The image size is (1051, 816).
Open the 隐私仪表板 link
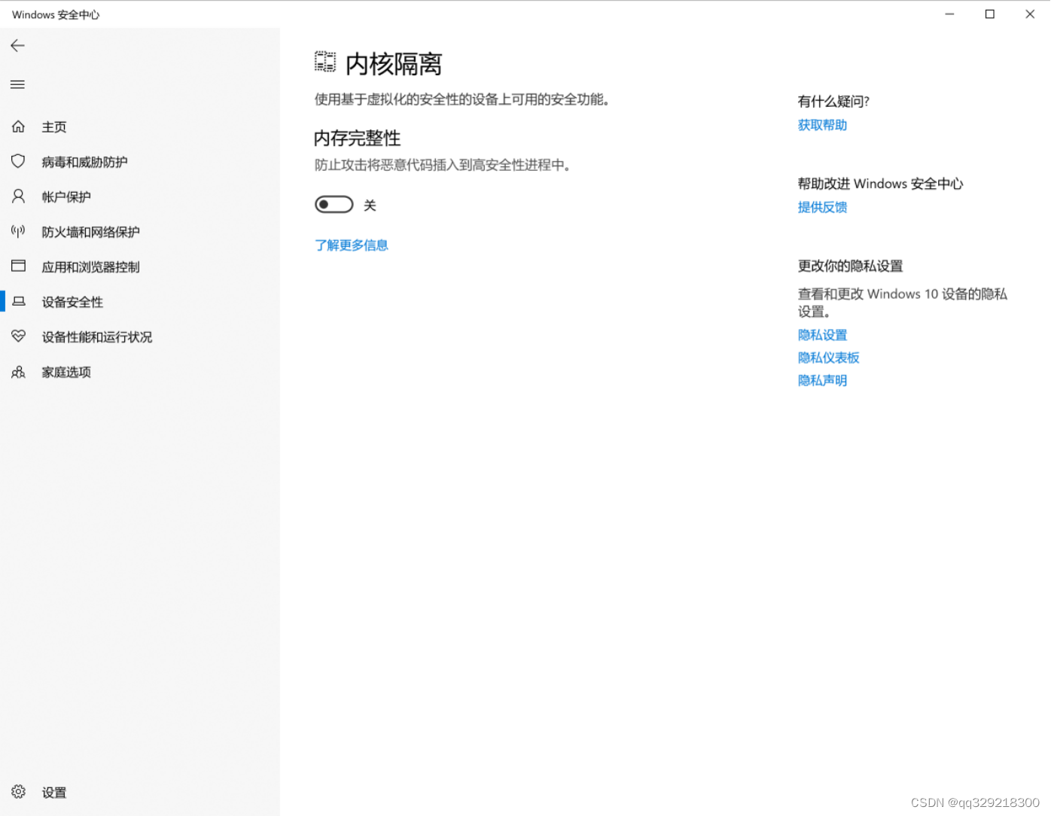pyautogui.click(x=828, y=358)
